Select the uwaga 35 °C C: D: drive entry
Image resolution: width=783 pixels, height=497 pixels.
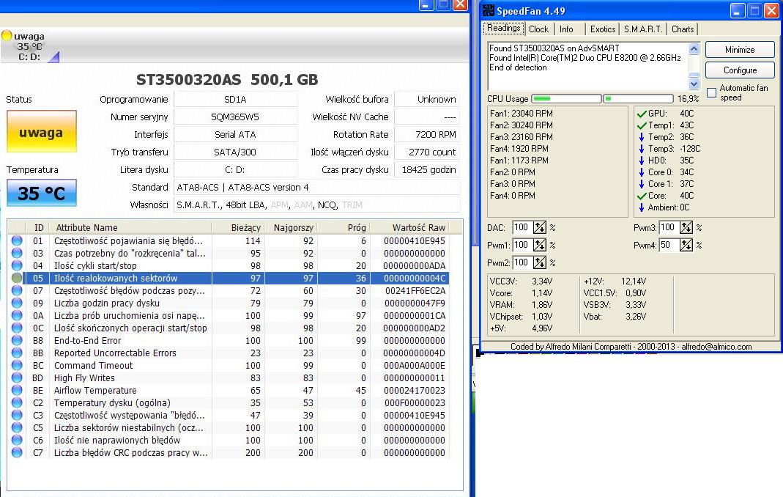[30, 46]
